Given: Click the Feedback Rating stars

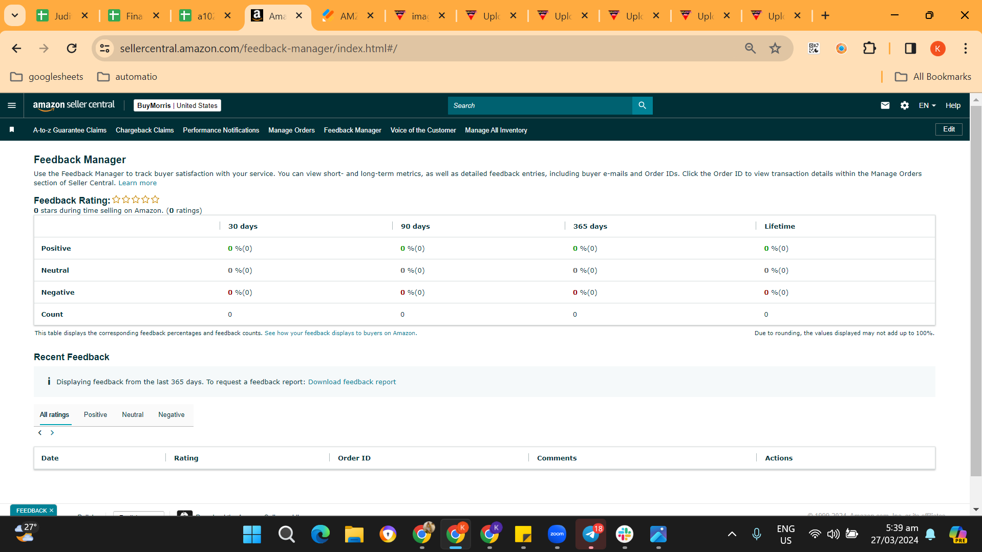Looking at the screenshot, I should (x=136, y=200).
